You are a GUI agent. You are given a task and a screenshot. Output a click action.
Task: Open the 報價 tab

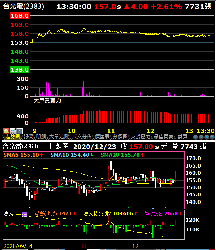click(x=28, y=137)
